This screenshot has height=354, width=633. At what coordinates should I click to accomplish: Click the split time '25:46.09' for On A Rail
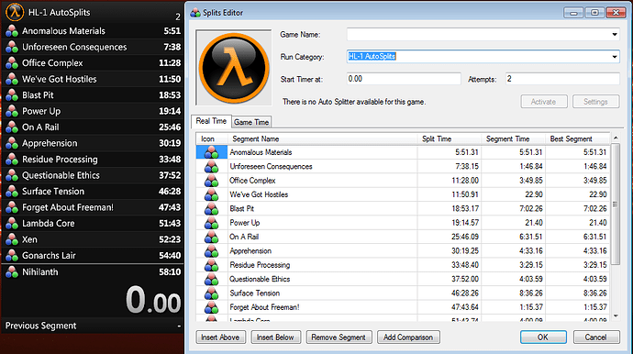(x=450, y=237)
